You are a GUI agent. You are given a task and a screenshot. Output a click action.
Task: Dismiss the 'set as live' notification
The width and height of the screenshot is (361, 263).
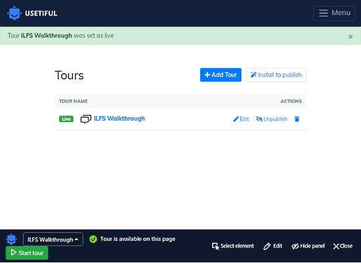tap(350, 37)
